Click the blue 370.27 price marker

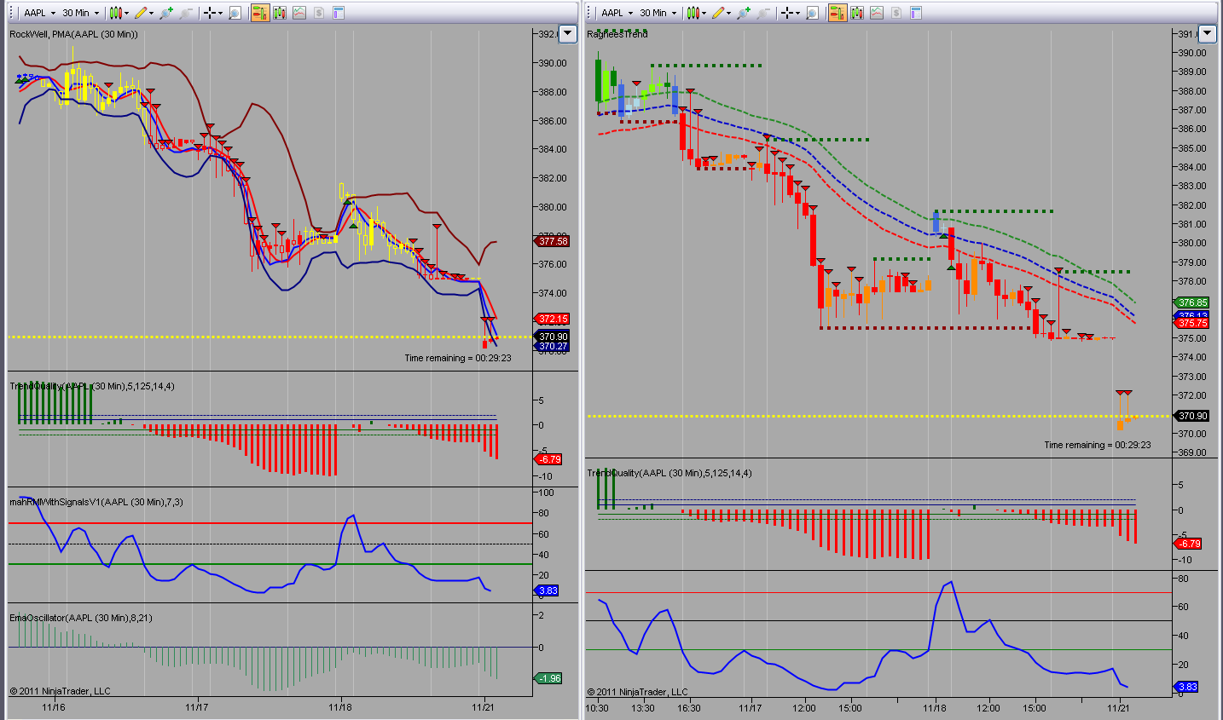click(x=553, y=347)
